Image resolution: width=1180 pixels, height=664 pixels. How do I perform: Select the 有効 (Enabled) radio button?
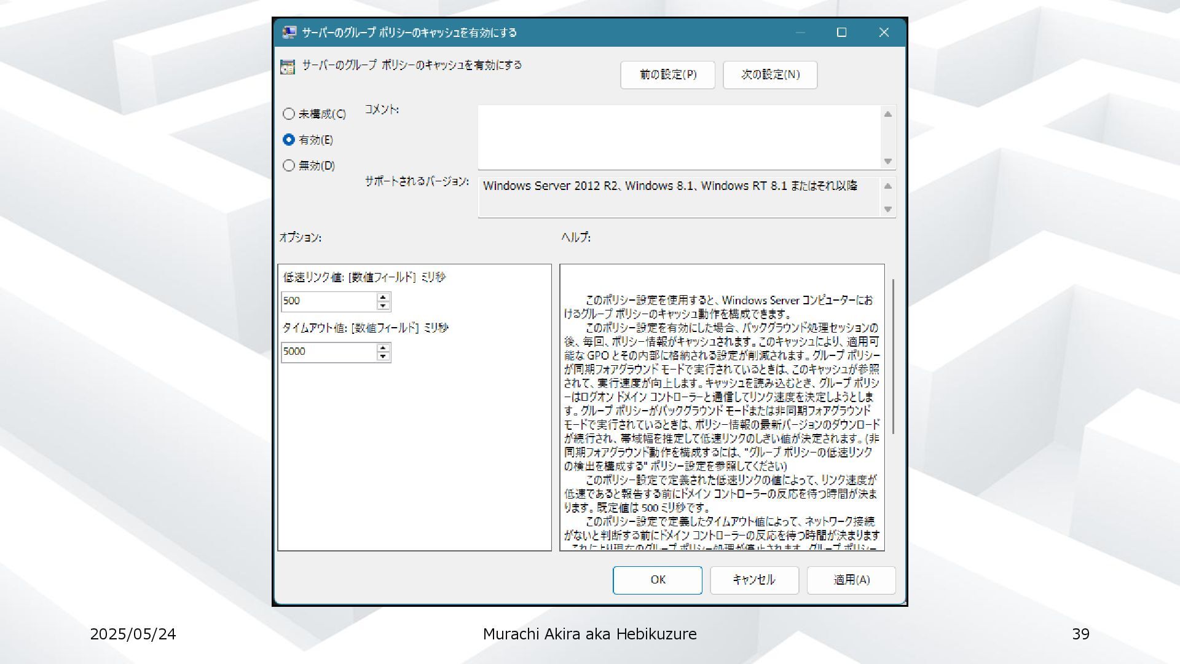[x=289, y=140]
